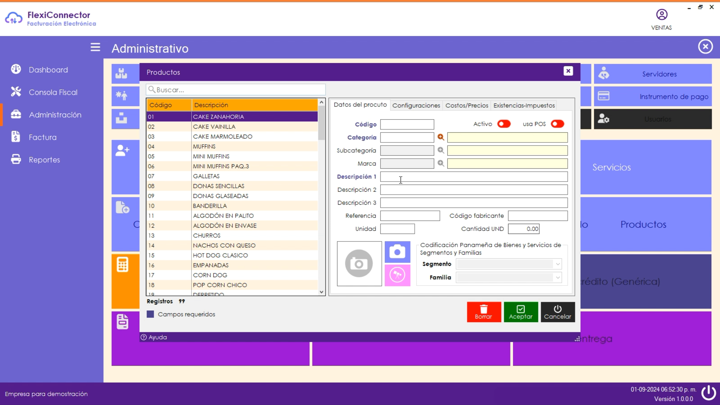Expand the Familia dropdown
Viewport: 720px width, 405px height.
[x=558, y=277]
